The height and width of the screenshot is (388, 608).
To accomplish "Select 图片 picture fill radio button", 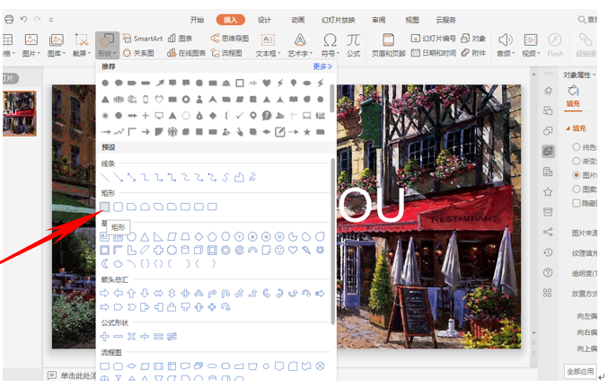I will click(x=577, y=175).
